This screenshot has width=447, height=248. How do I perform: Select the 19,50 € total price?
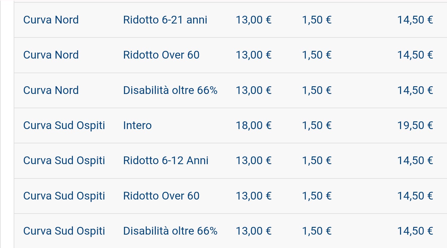tap(415, 125)
